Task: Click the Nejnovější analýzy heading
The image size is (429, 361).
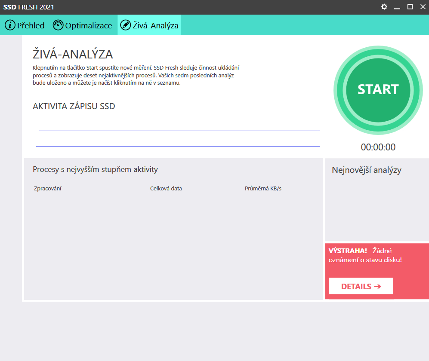Action: coord(366,170)
